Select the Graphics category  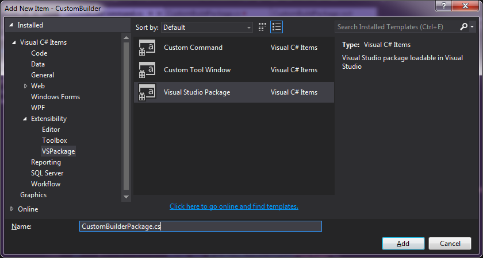pyautogui.click(x=33, y=195)
